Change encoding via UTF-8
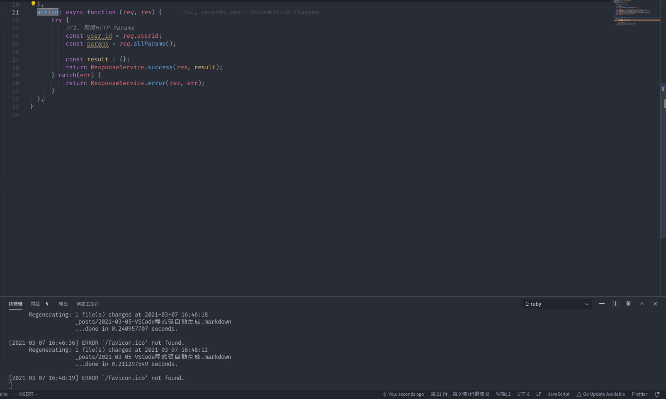Viewport: 666px width, 399px height. click(523, 394)
